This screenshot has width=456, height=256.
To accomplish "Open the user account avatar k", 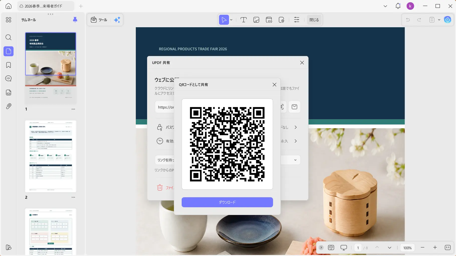I will [410, 6].
